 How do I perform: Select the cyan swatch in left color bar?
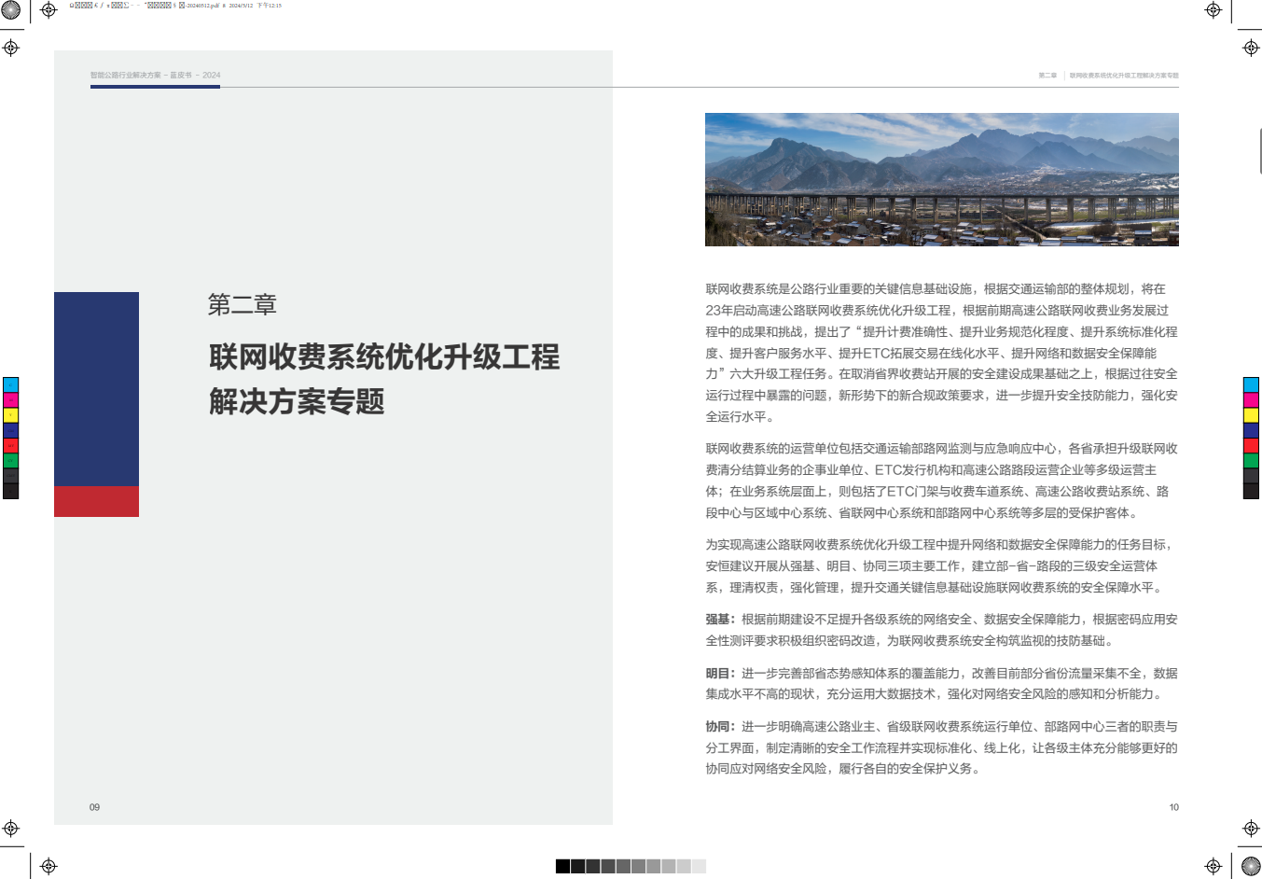tap(10, 384)
